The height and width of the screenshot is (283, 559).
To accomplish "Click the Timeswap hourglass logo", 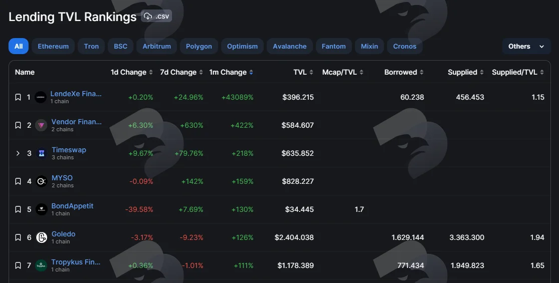I will [x=41, y=153].
